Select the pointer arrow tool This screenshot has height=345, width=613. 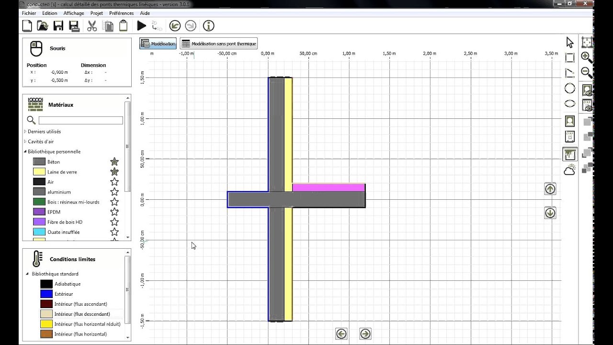[x=569, y=43]
